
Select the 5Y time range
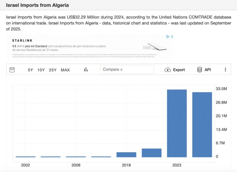click(30, 70)
